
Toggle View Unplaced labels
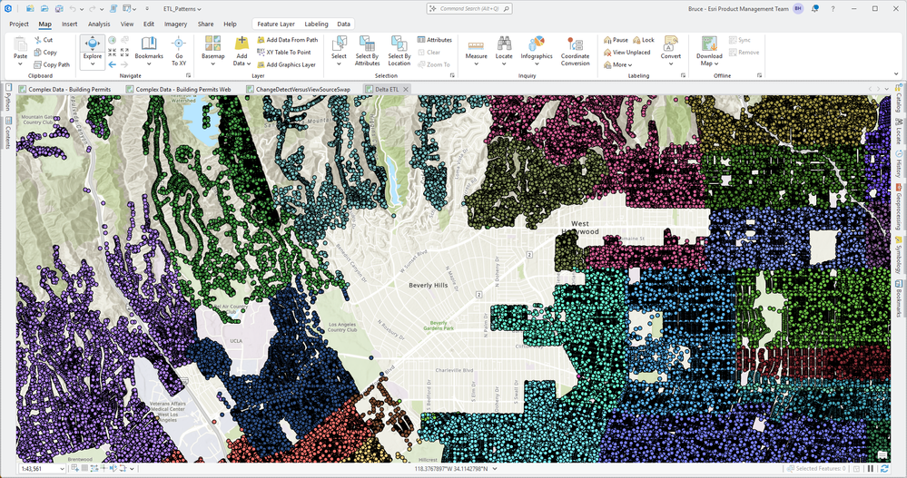tap(627, 52)
